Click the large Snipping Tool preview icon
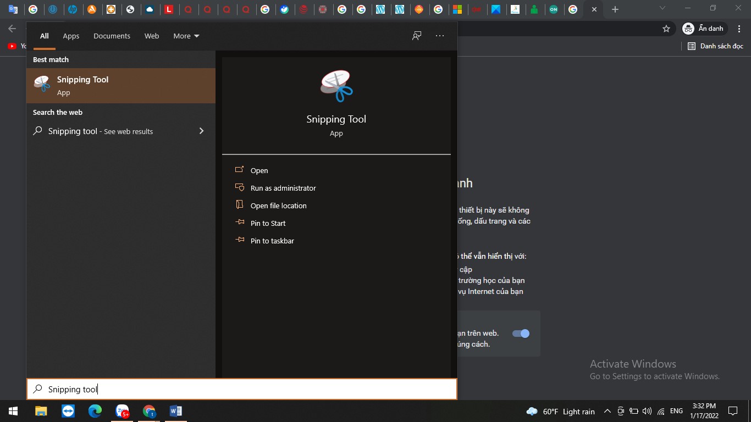Screen dimensions: 751x422 pyautogui.click(x=336, y=86)
